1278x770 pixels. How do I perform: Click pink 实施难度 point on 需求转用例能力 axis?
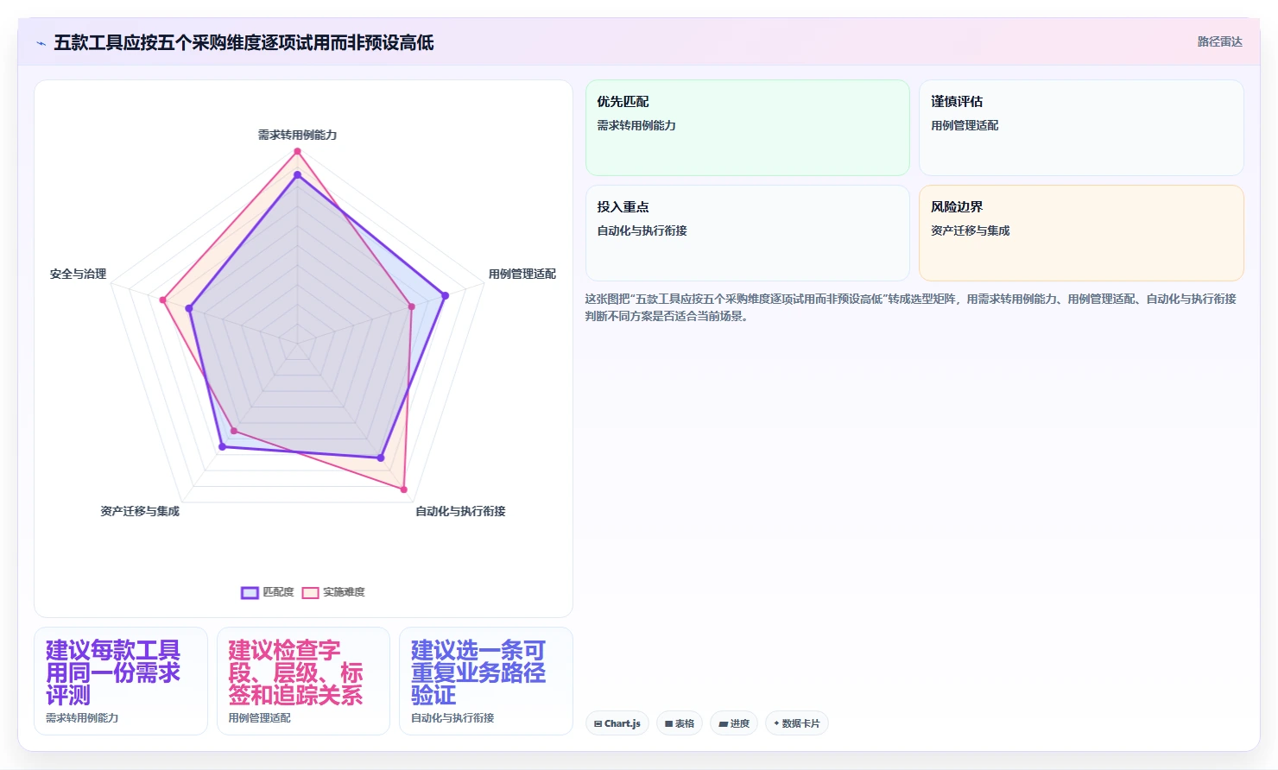(297, 152)
